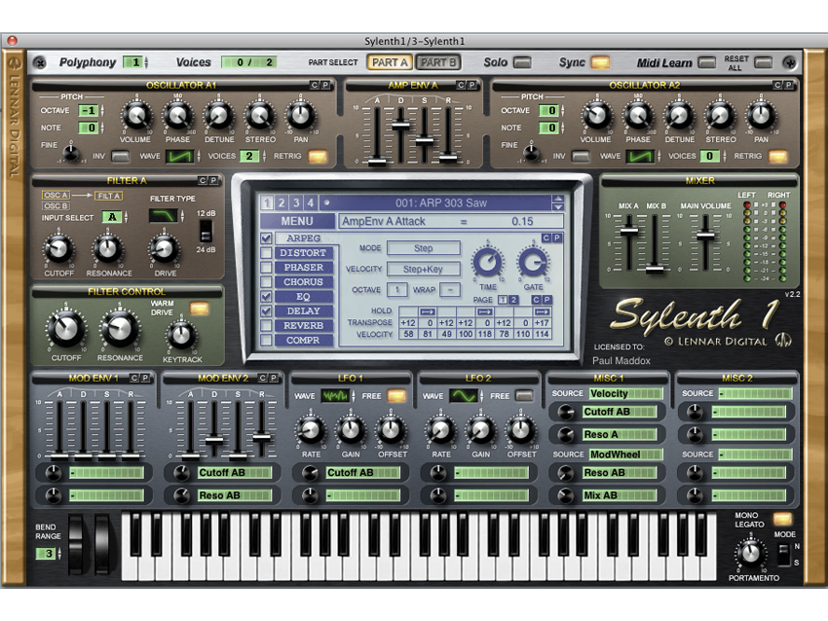Toggle Mono Legato
The image size is (828, 621).
(x=782, y=519)
